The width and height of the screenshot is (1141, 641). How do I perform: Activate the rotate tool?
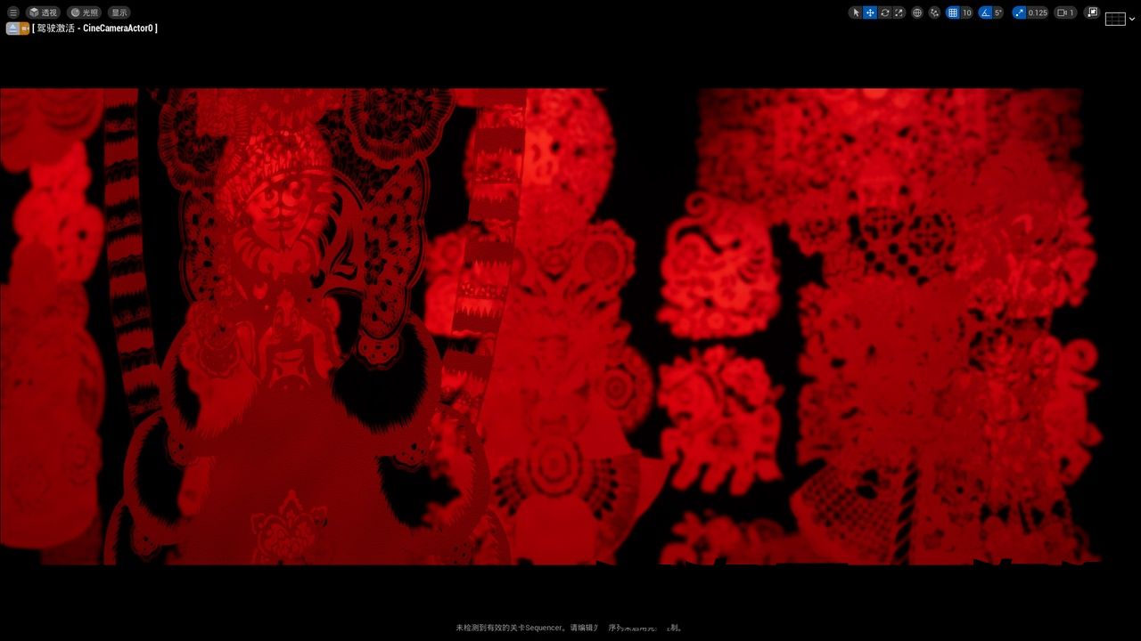tap(885, 12)
